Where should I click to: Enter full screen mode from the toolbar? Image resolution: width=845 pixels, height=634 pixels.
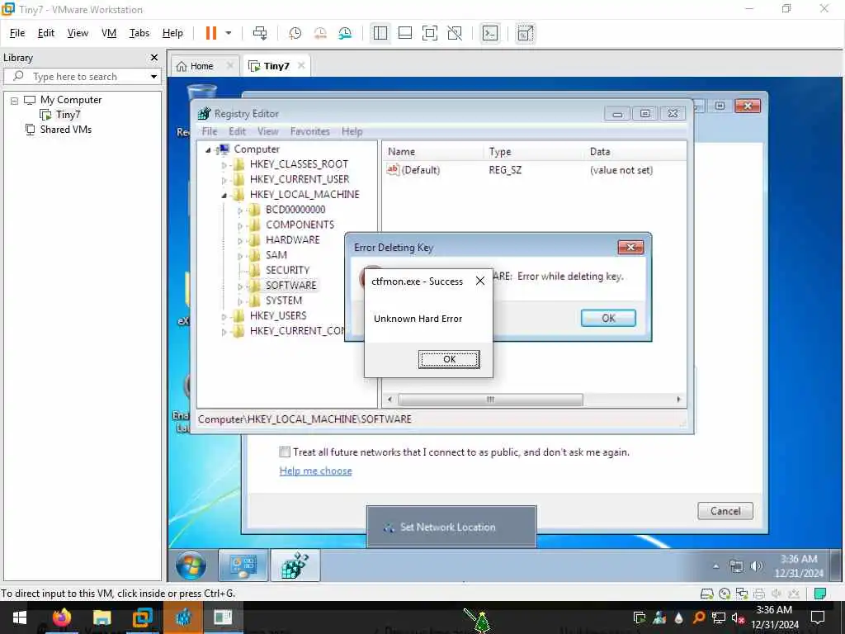[x=429, y=33]
